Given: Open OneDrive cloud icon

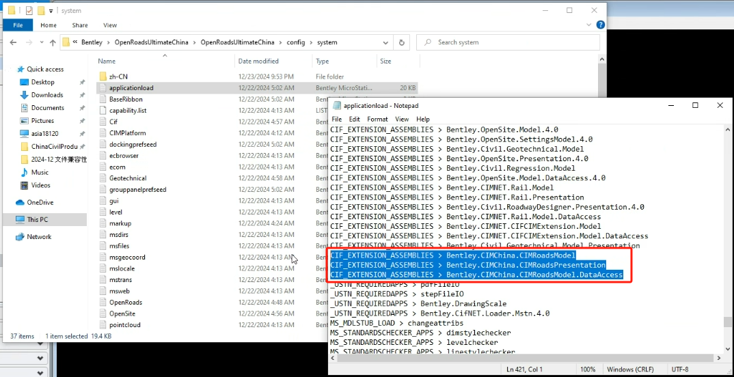Looking at the screenshot, I should (20, 203).
